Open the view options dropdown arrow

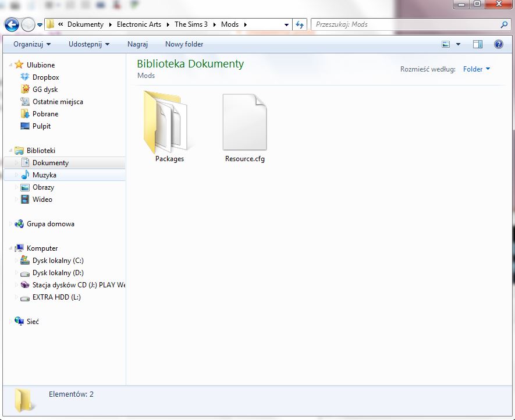pos(458,44)
